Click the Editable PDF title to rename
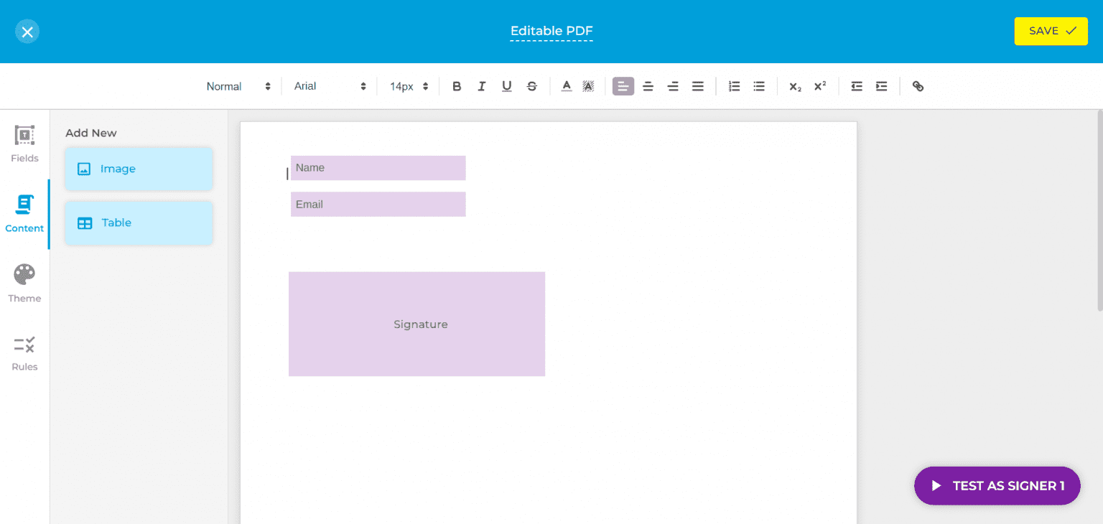The height and width of the screenshot is (524, 1103). [x=551, y=31]
